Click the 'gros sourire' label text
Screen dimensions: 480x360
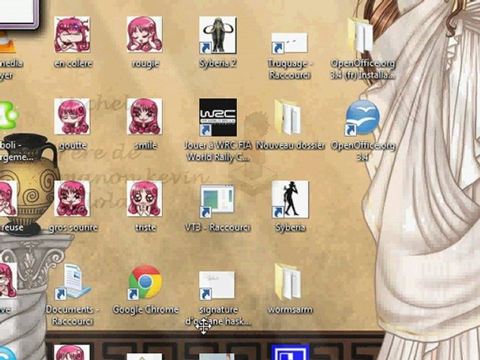point(73,227)
